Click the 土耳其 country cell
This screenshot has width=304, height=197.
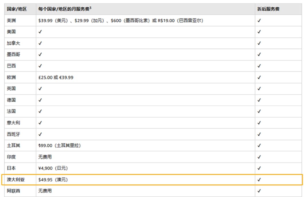click(14, 145)
